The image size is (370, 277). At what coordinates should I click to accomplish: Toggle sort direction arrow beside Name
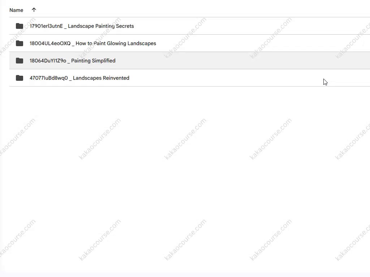34,10
